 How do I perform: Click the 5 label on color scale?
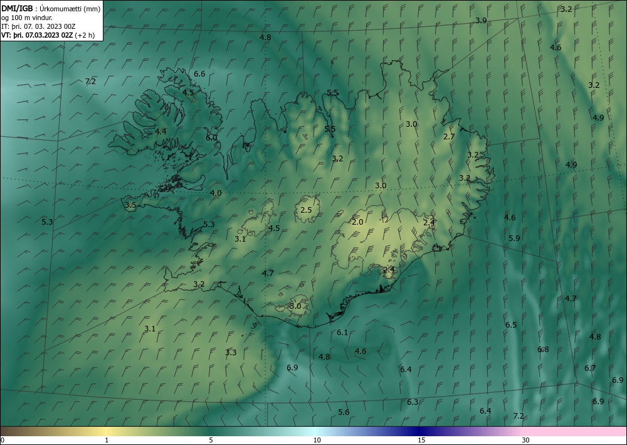211,441
